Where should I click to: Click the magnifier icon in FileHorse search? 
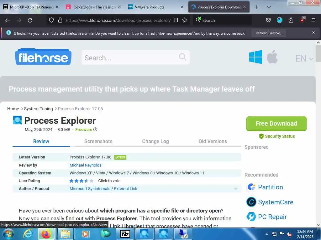183,57
